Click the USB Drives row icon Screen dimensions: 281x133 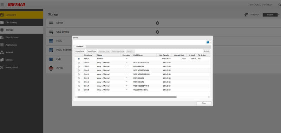click(x=51, y=32)
